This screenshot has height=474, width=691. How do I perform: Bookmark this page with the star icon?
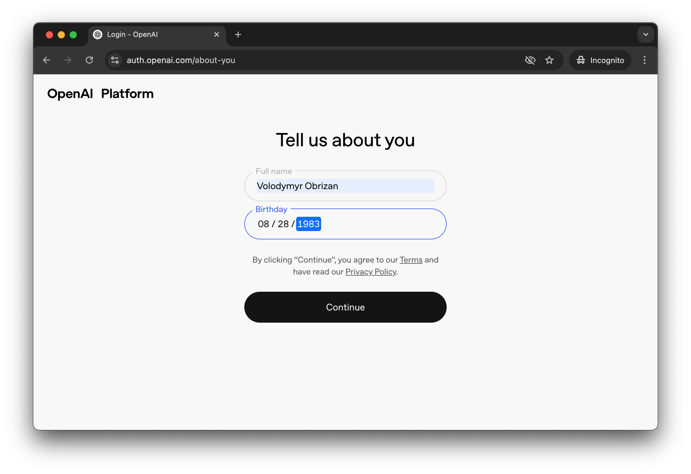click(549, 60)
